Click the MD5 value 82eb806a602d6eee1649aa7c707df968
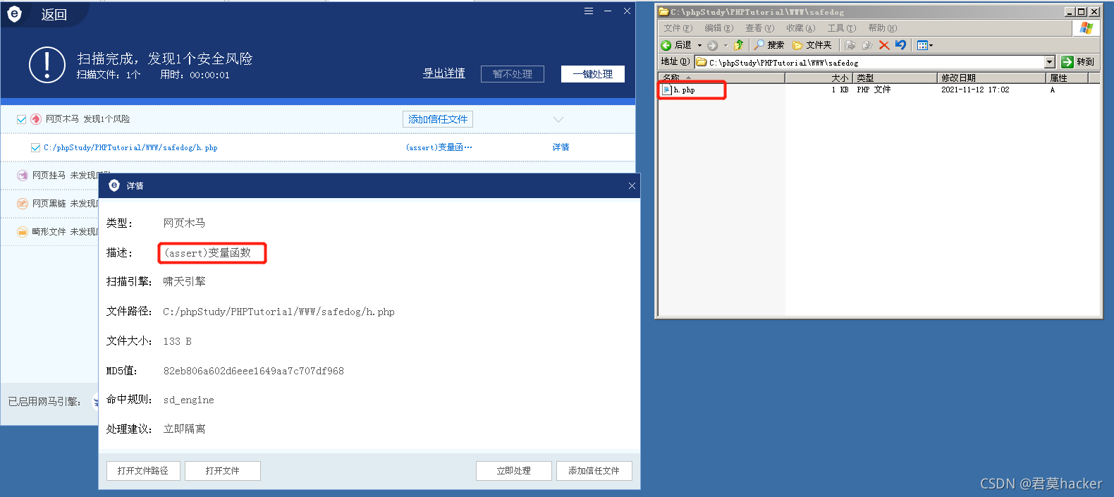 254,371
